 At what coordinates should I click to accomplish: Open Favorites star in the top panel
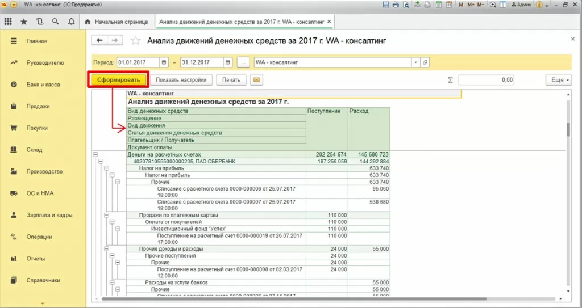(24, 22)
